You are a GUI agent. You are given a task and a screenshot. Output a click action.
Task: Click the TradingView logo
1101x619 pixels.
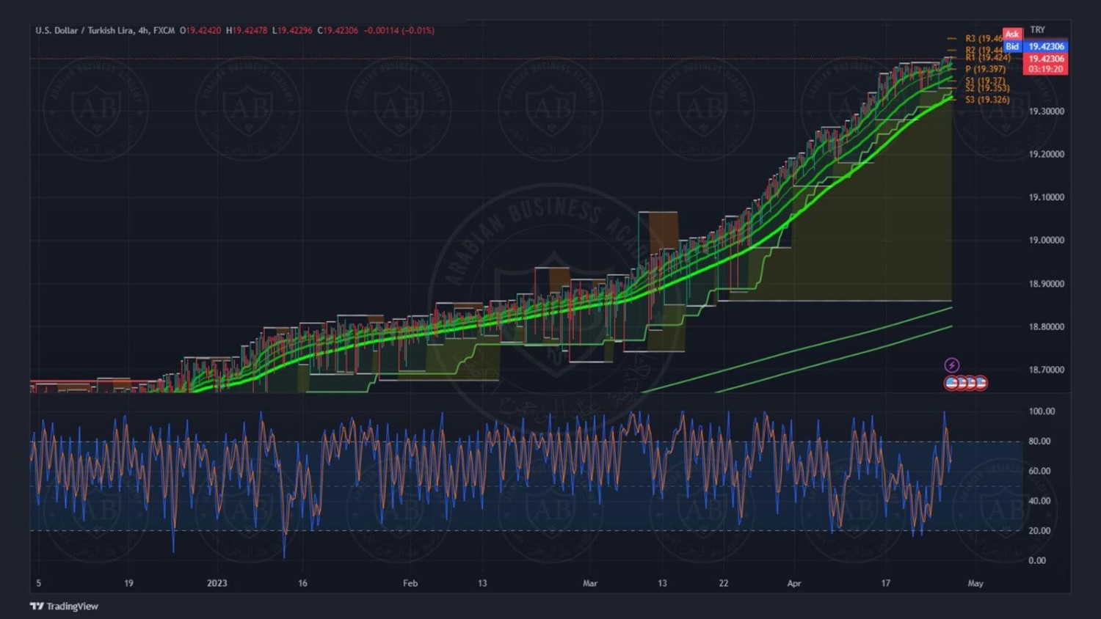(x=64, y=606)
